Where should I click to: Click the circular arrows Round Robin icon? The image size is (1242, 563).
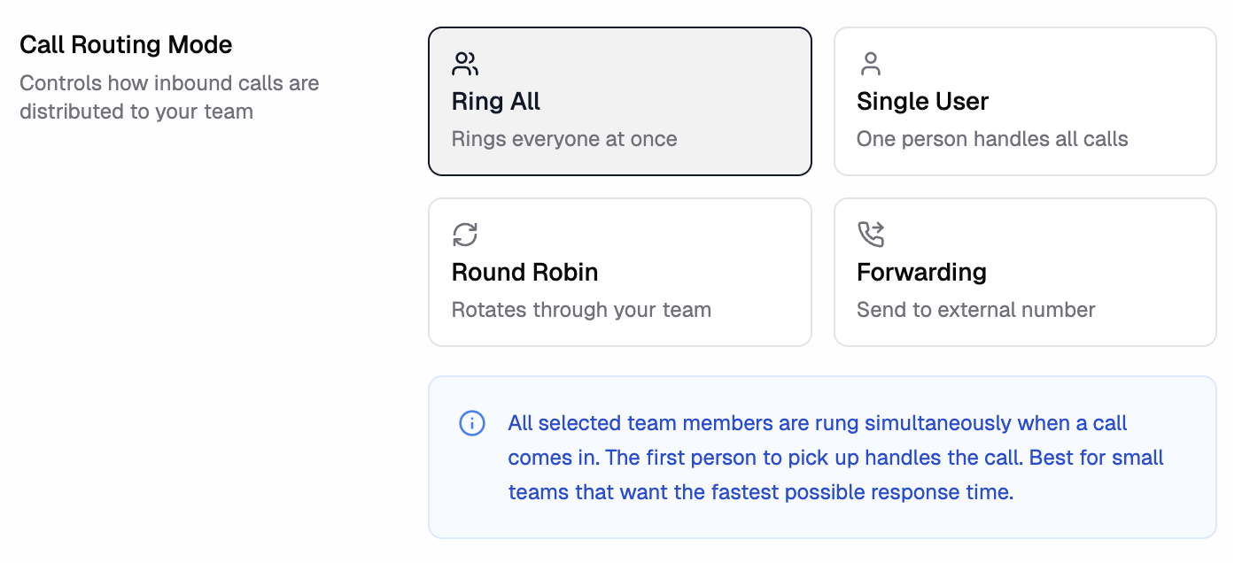tap(465, 235)
